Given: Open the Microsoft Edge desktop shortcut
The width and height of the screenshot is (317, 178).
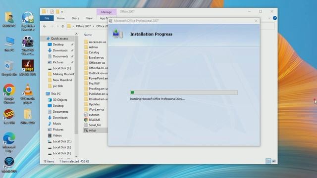Looking at the screenshot, I should (x=9, y=142).
